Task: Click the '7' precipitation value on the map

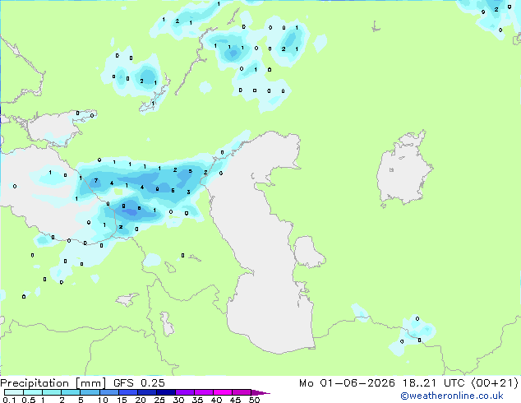Action: click(x=96, y=181)
